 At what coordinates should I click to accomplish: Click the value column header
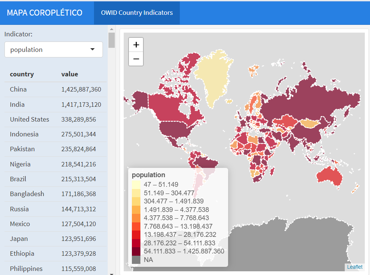69,74
